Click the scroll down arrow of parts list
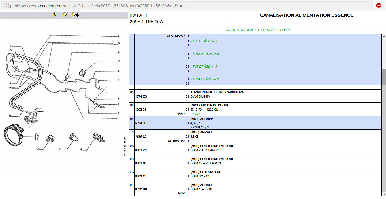 (x=384, y=194)
